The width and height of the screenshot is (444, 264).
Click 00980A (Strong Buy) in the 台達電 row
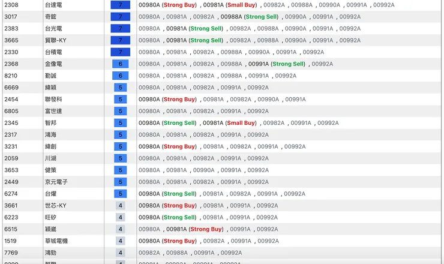coord(167,5)
